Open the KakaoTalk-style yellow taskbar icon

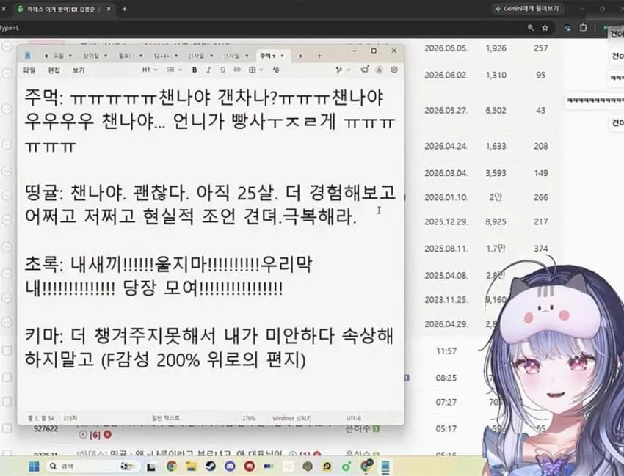(327, 466)
